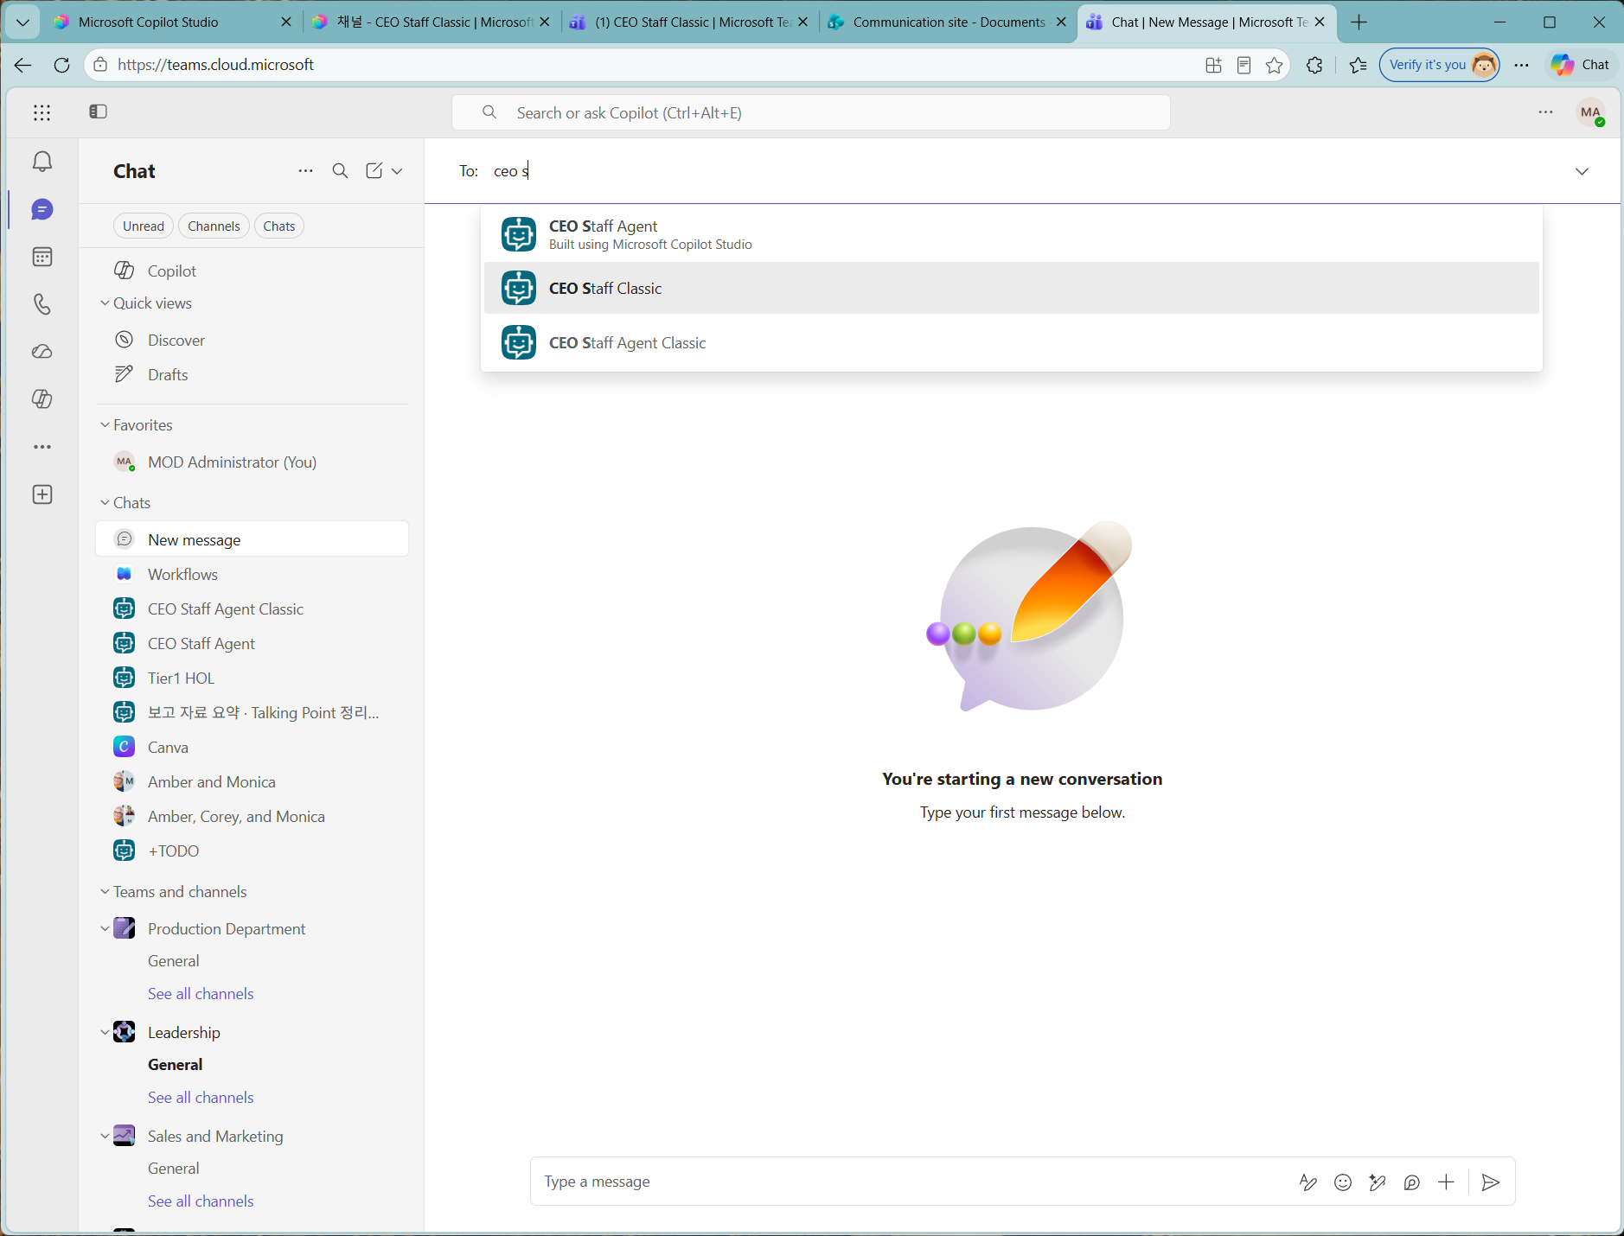This screenshot has height=1236, width=1624.
Task: Open a new browser tab
Action: pos(1359,22)
